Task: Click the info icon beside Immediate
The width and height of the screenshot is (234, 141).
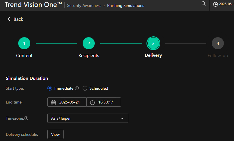Action: coord(77,89)
